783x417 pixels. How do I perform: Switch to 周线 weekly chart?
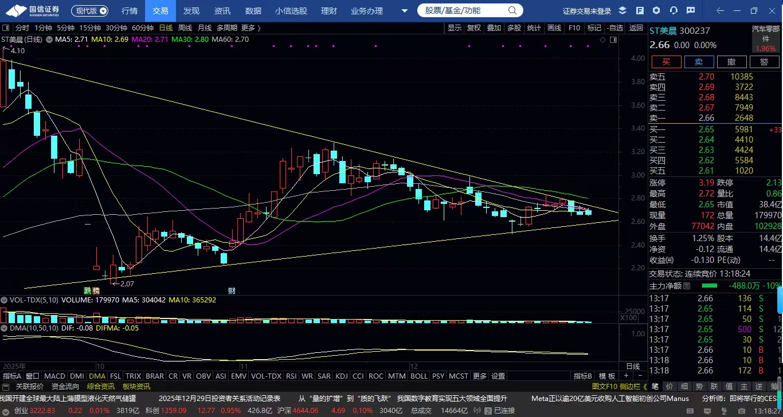pos(185,28)
